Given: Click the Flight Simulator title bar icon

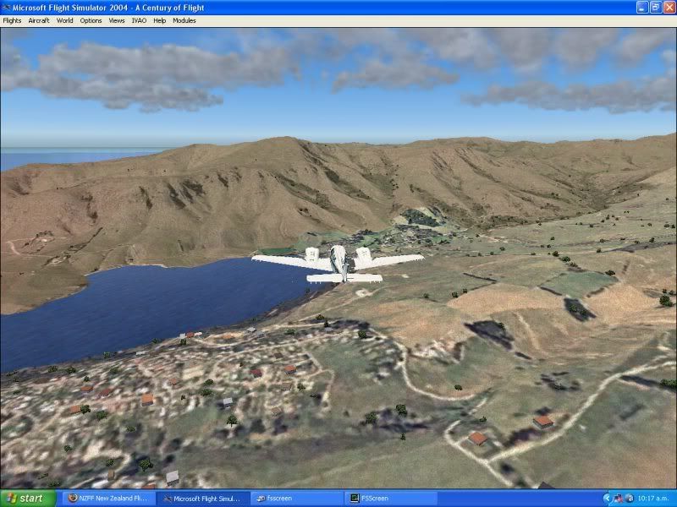Looking at the screenshot, I should (x=7, y=8).
